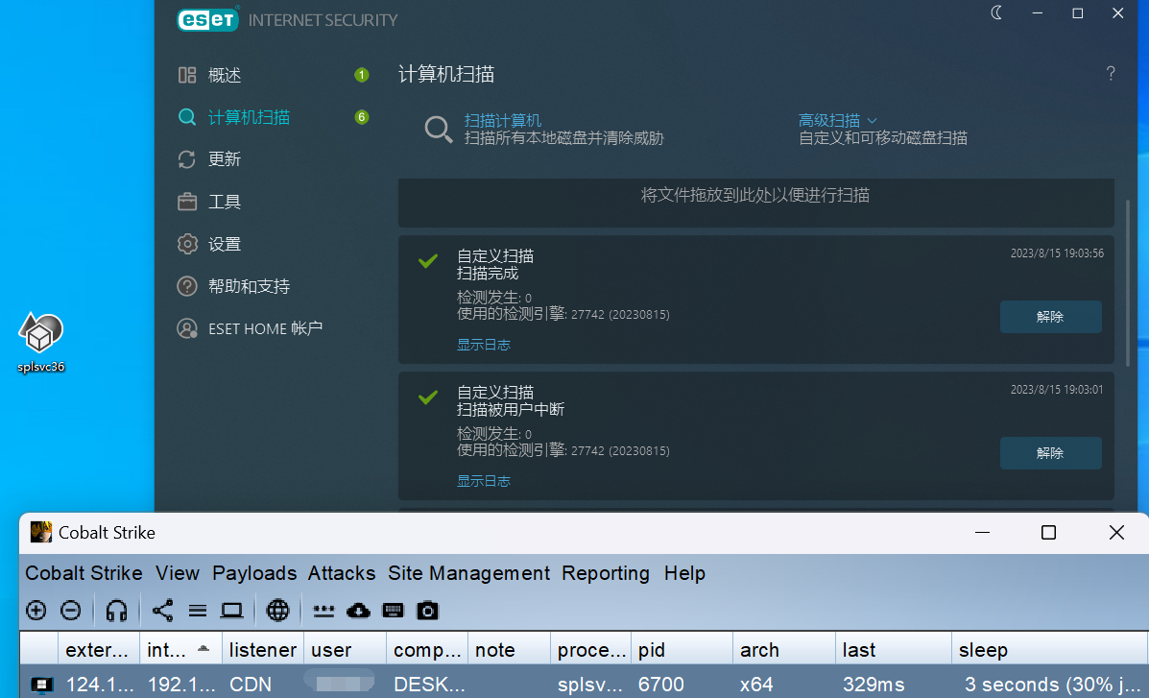
Task: Click the 扫描计算机 link
Action: point(503,120)
